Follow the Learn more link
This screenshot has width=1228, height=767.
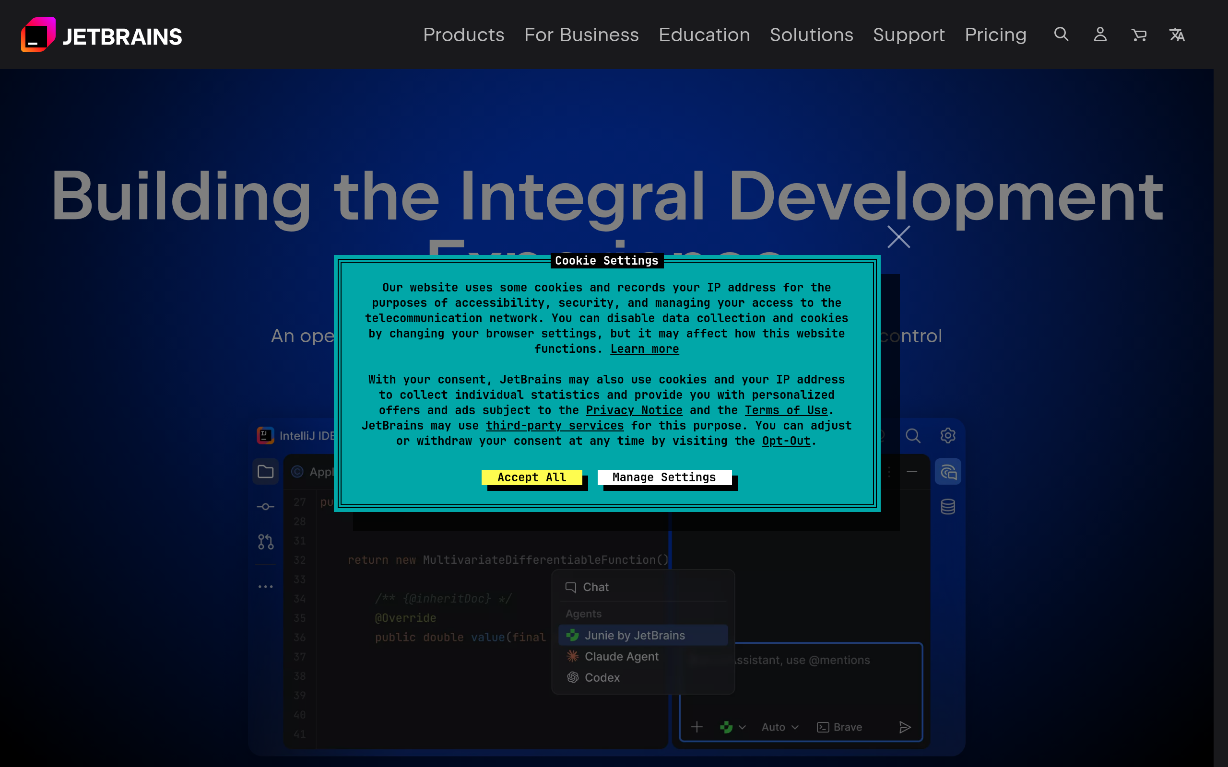644,349
